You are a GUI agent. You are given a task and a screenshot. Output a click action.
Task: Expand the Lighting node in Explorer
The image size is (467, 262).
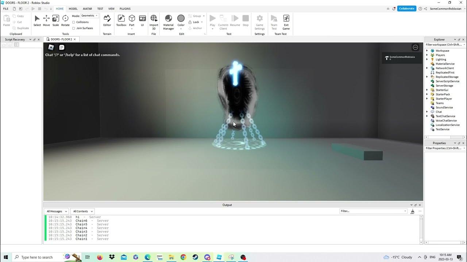tap(427, 59)
